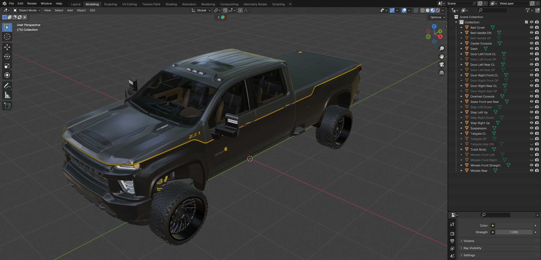
Task: Open the GIS menu
Action: coord(92,10)
